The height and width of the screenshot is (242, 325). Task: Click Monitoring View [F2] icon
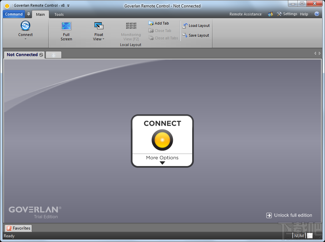[x=131, y=26]
